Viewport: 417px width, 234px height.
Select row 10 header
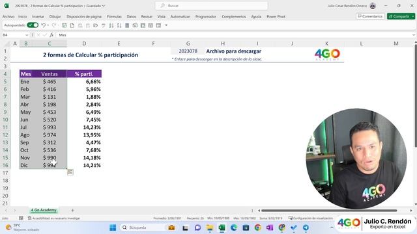(5, 120)
